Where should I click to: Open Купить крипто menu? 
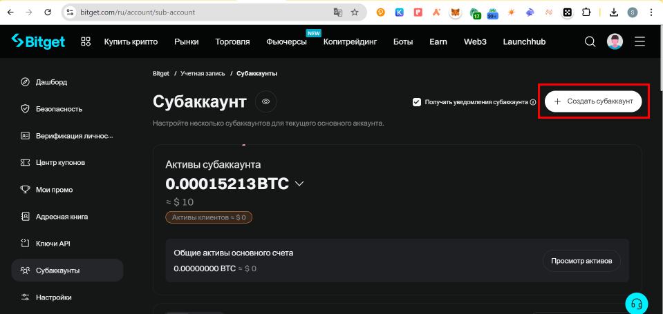(131, 42)
